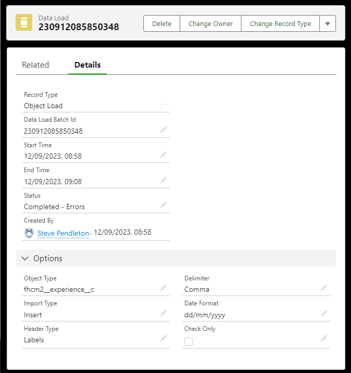Edit the Data Load Batch Id field

point(164,130)
